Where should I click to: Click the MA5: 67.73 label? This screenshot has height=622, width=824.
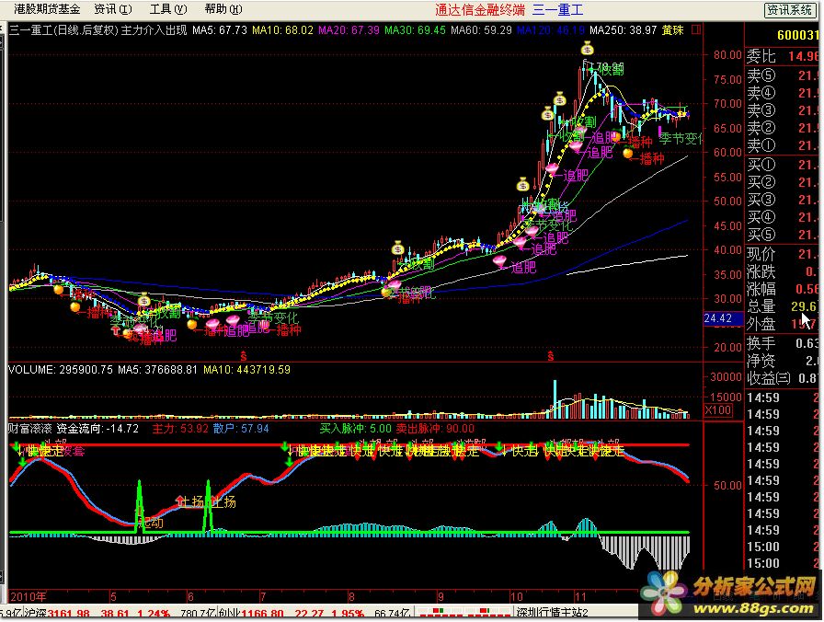pos(219,30)
